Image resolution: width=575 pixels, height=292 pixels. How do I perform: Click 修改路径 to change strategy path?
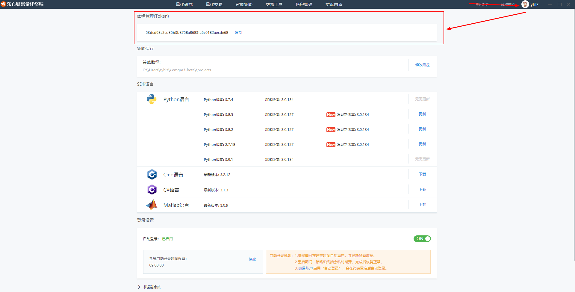pyautogui.click(x=422, y=65)
